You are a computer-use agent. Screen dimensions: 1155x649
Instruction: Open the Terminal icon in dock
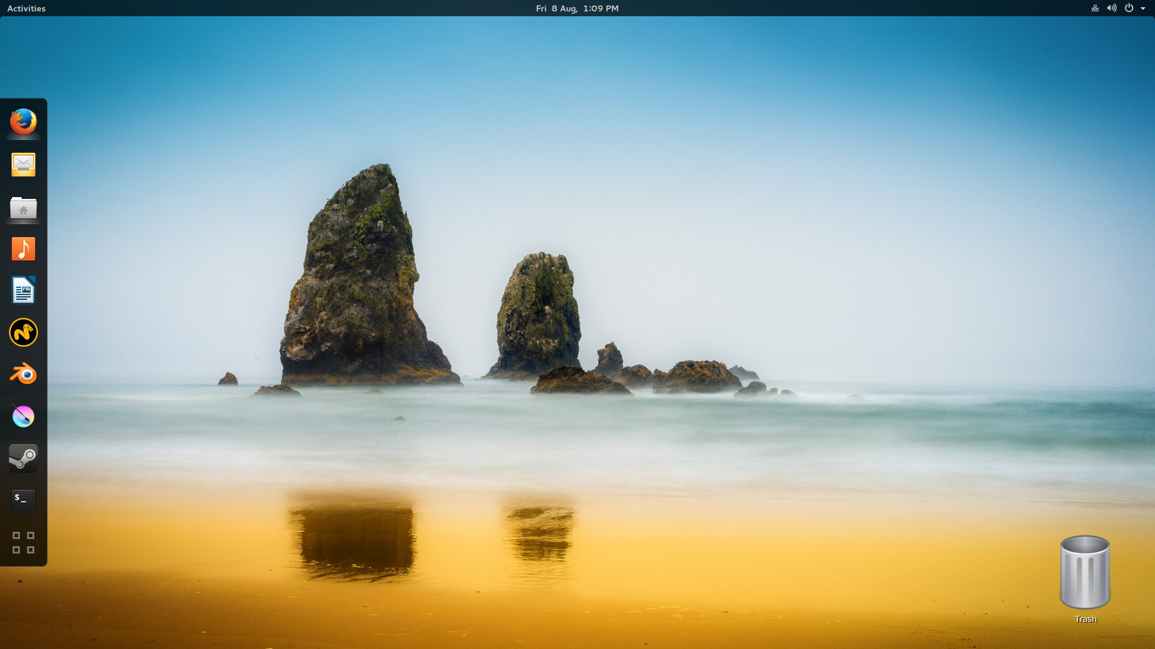point(23,500)
